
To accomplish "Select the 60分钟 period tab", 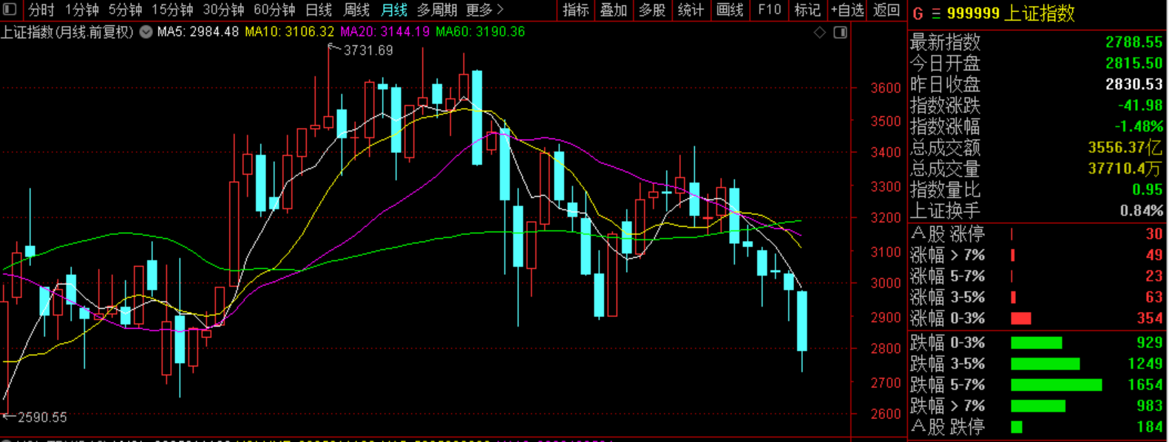I will click(274, 10).
